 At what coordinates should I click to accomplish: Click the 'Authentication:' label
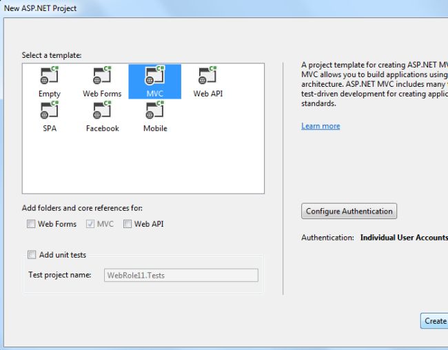327,238
